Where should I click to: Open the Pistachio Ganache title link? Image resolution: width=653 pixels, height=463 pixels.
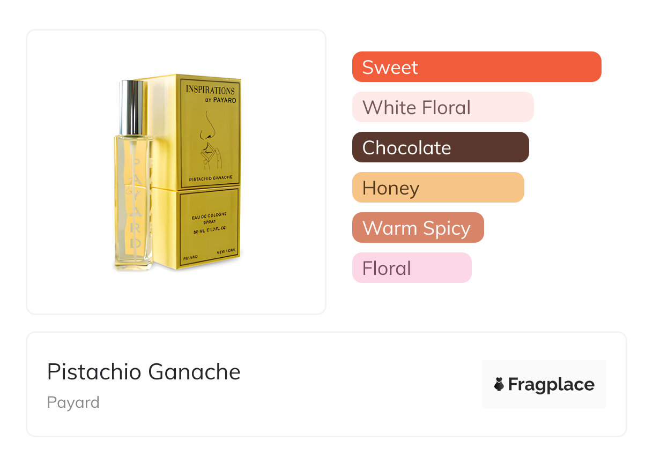144,372
